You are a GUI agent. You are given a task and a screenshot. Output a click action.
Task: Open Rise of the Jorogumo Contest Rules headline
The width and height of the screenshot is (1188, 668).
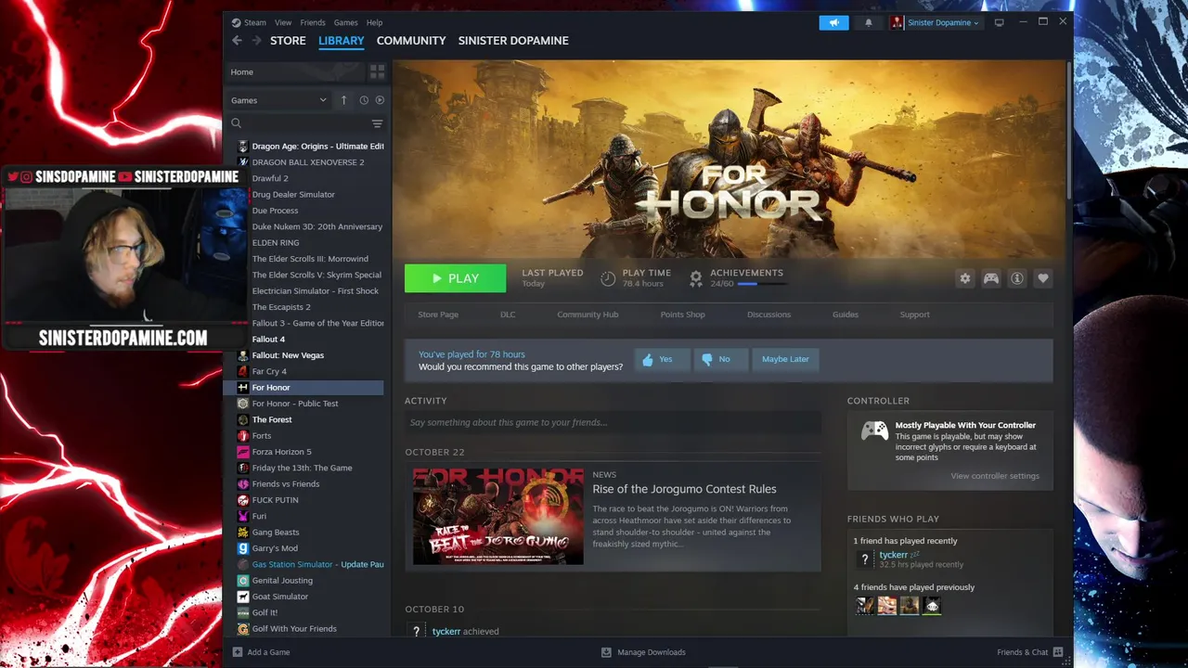tap(685, 489)
